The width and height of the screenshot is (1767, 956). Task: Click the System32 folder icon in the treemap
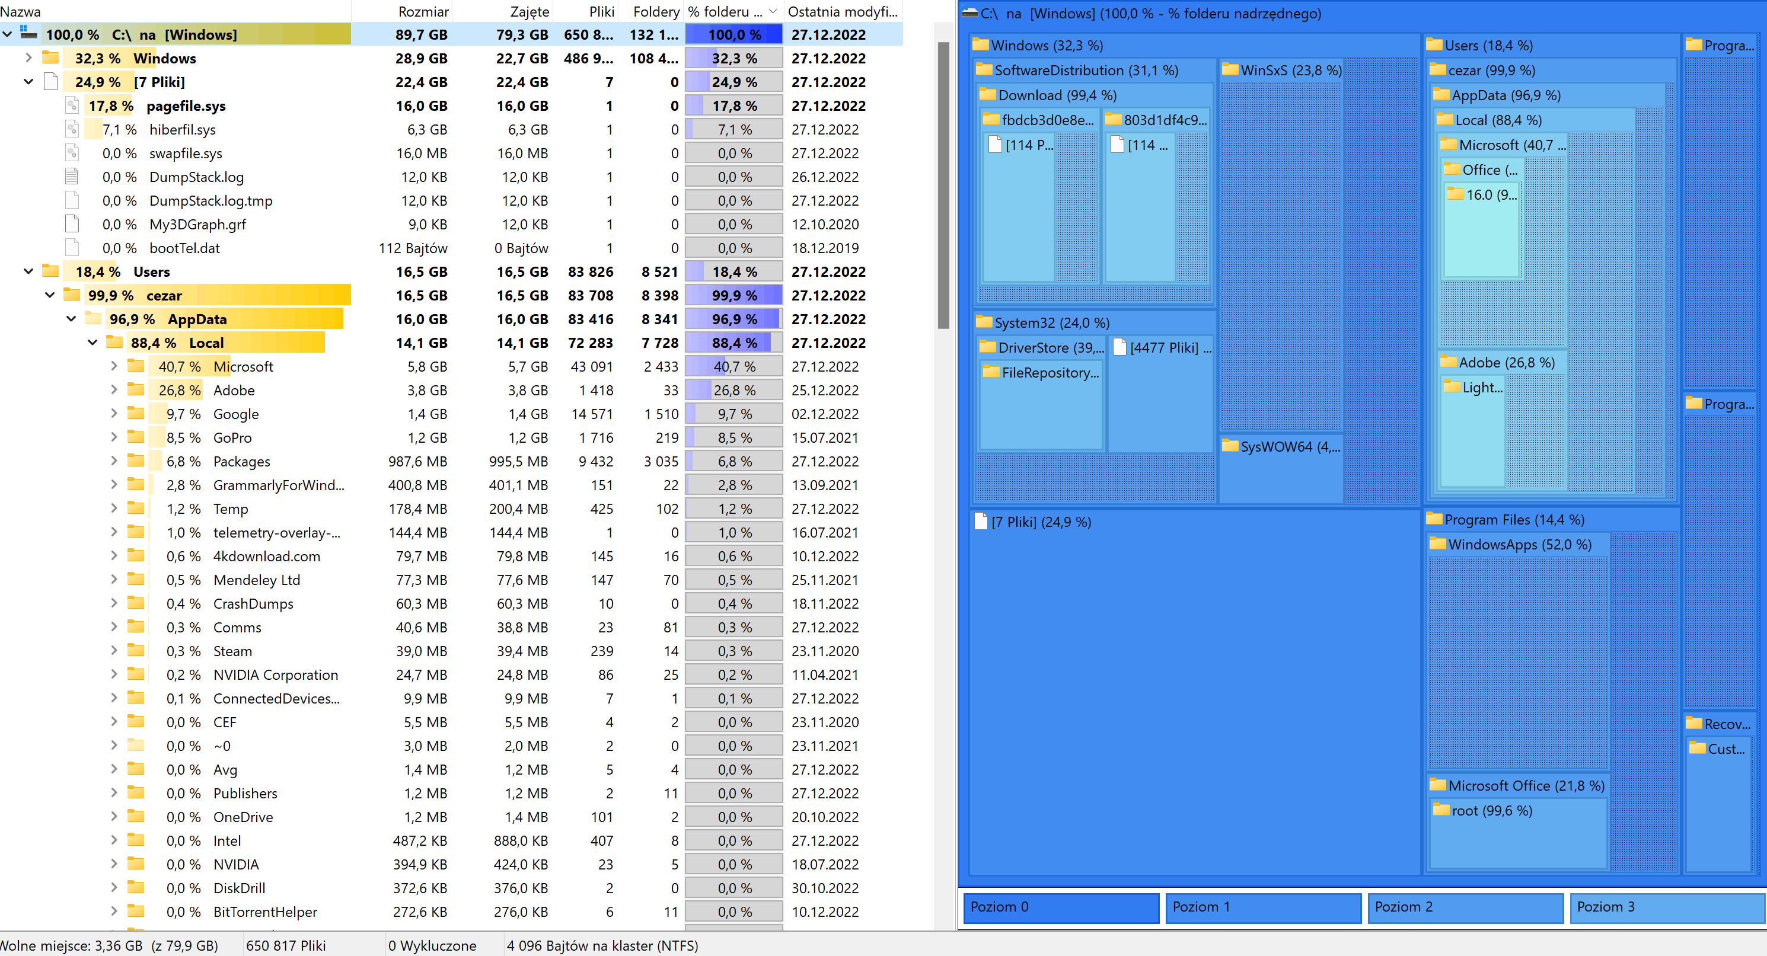[x=984, y=322]
